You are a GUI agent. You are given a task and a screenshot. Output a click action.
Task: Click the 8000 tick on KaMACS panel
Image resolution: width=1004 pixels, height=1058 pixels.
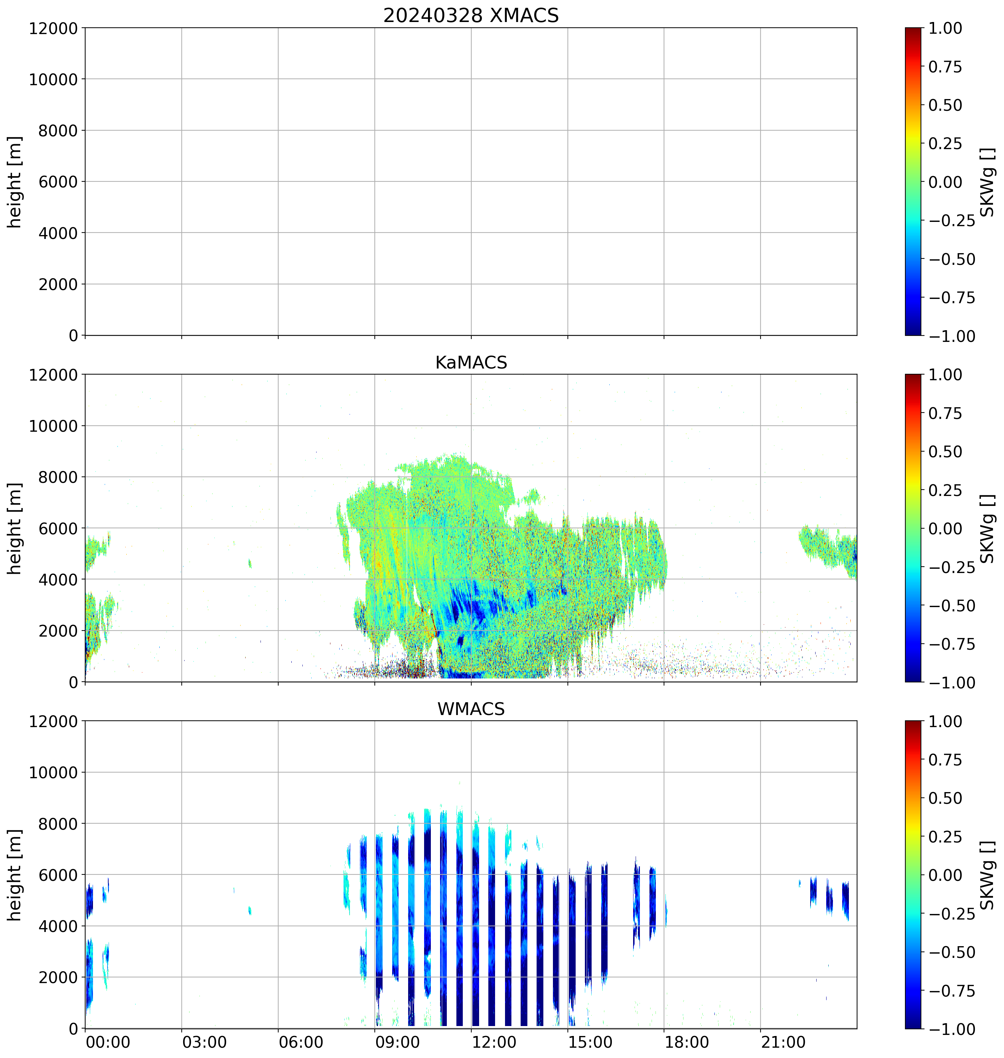[x=58, y=476]
